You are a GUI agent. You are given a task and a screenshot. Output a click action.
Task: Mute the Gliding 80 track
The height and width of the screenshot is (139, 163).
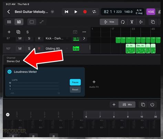pyautogui.click(x=20, y=48)
